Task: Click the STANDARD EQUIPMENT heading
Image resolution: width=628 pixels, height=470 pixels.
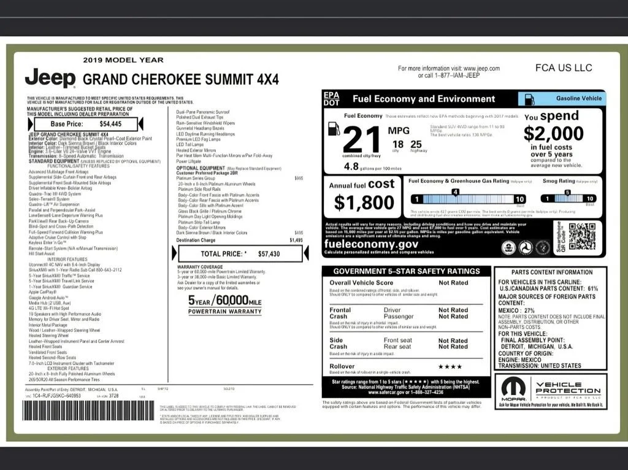Action: [x=54, y=161]
